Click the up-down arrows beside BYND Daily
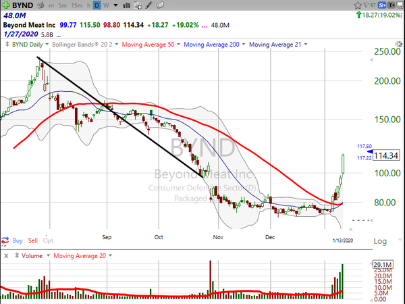Image resolution: width=405 pixels, height=304 pixels. tap(7, 44)
